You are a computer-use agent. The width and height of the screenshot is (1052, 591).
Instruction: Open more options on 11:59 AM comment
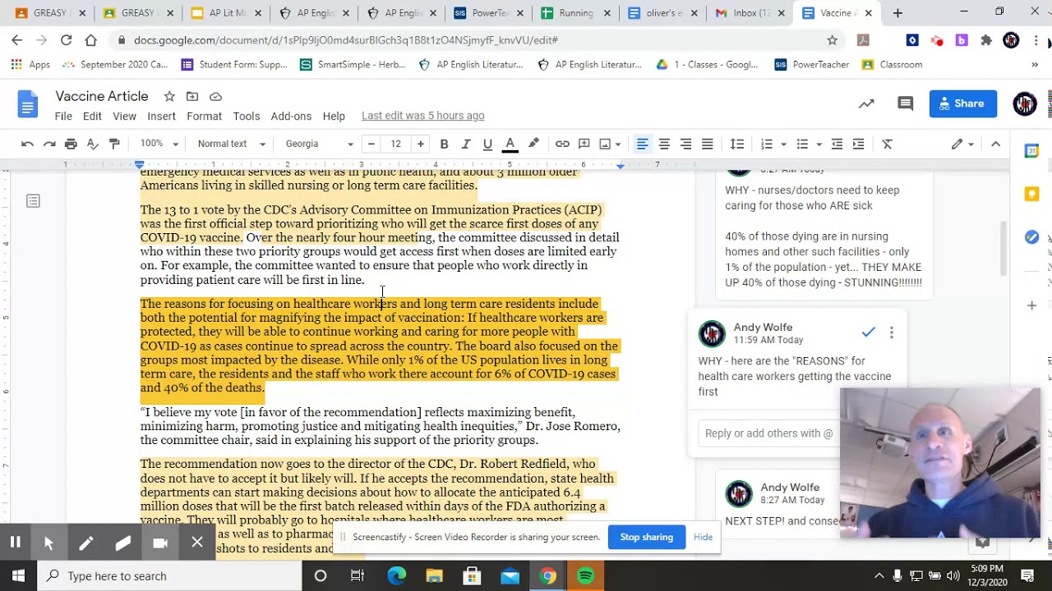pyautogui.click(x=891, y=332)
